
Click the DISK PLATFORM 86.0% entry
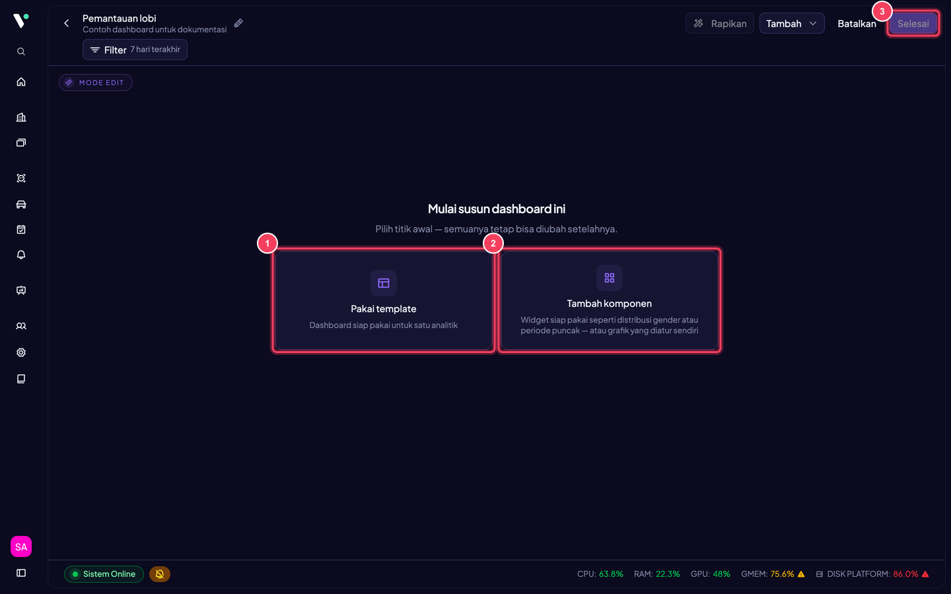coord(872,574)
